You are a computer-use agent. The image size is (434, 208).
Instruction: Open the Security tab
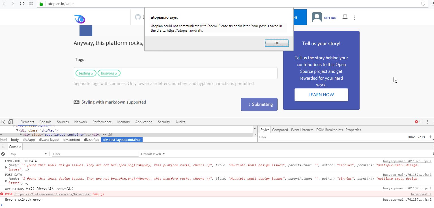pyautogui.click(x=164, y=122)
